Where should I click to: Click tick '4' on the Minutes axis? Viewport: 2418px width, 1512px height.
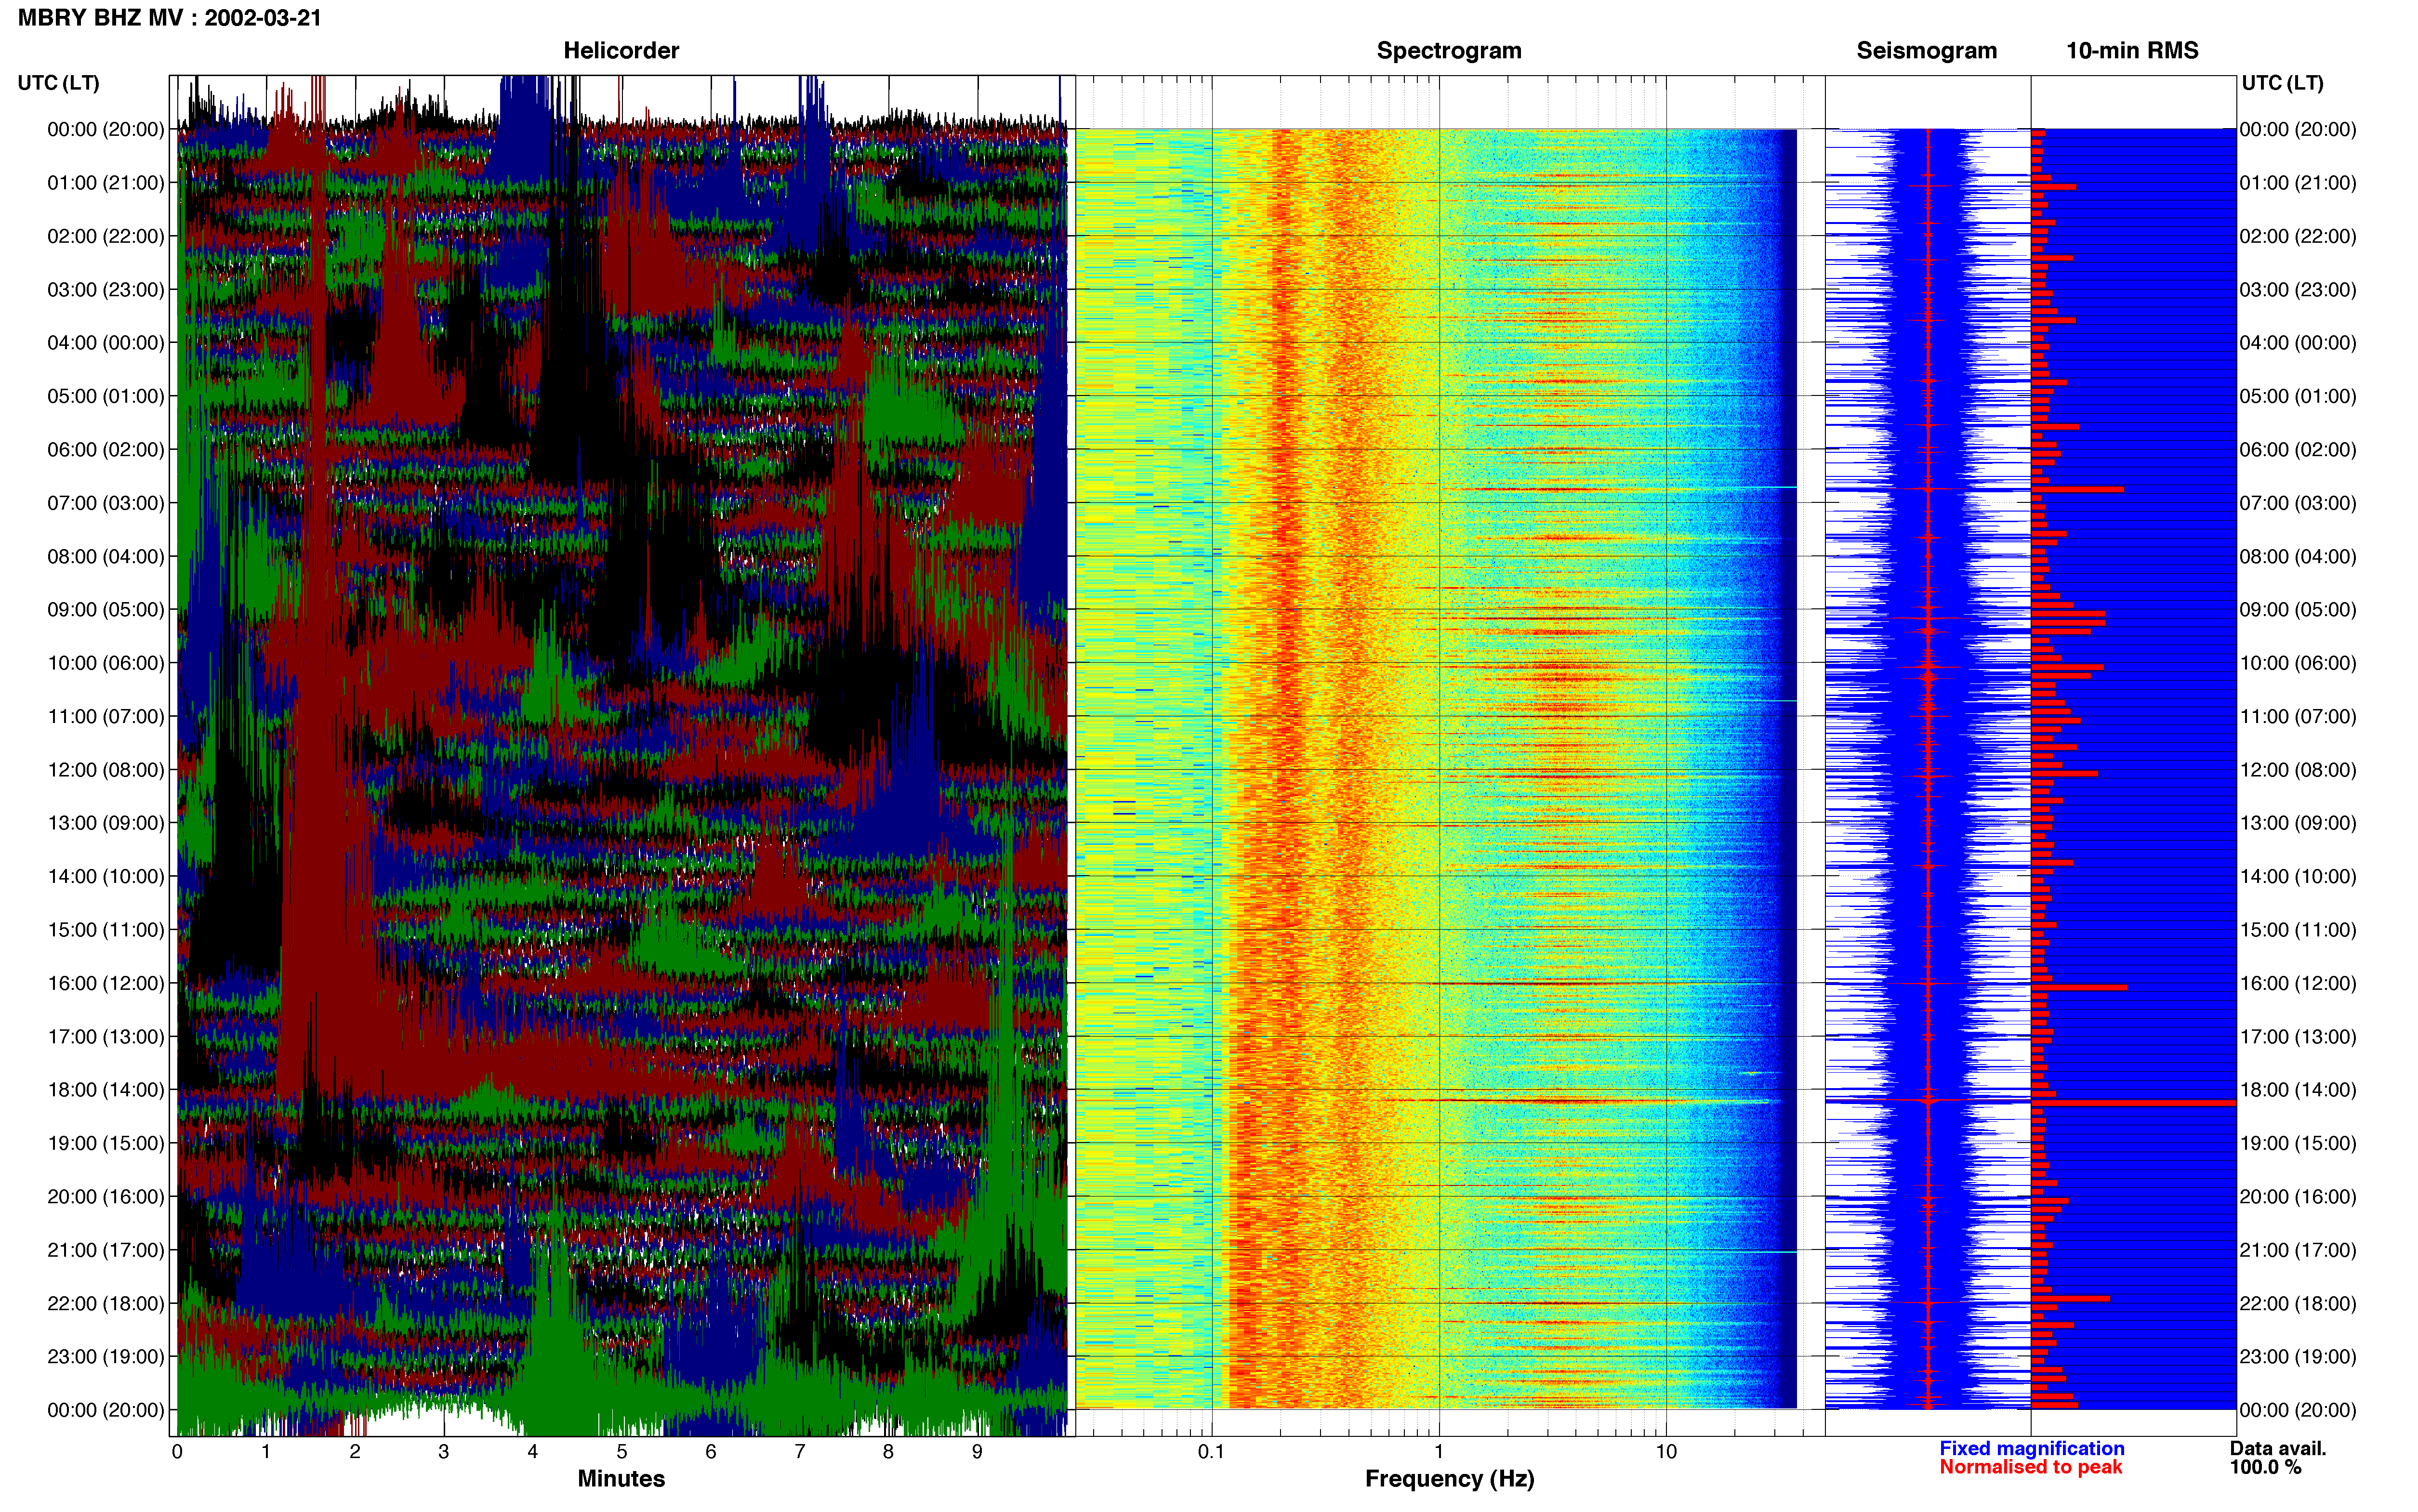tap(533, 1452)
